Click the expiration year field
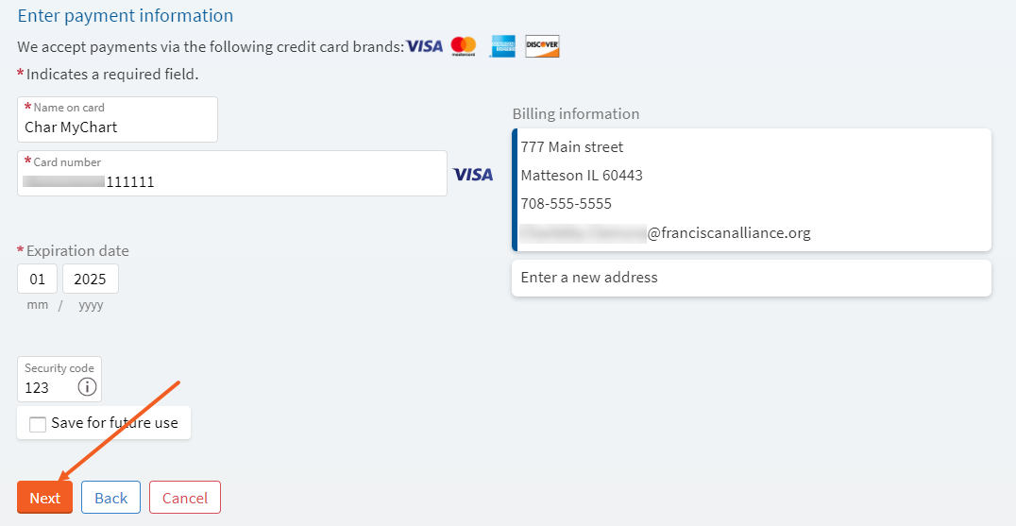The height and width of the screenshot is (526, 1016). (91, 280)
